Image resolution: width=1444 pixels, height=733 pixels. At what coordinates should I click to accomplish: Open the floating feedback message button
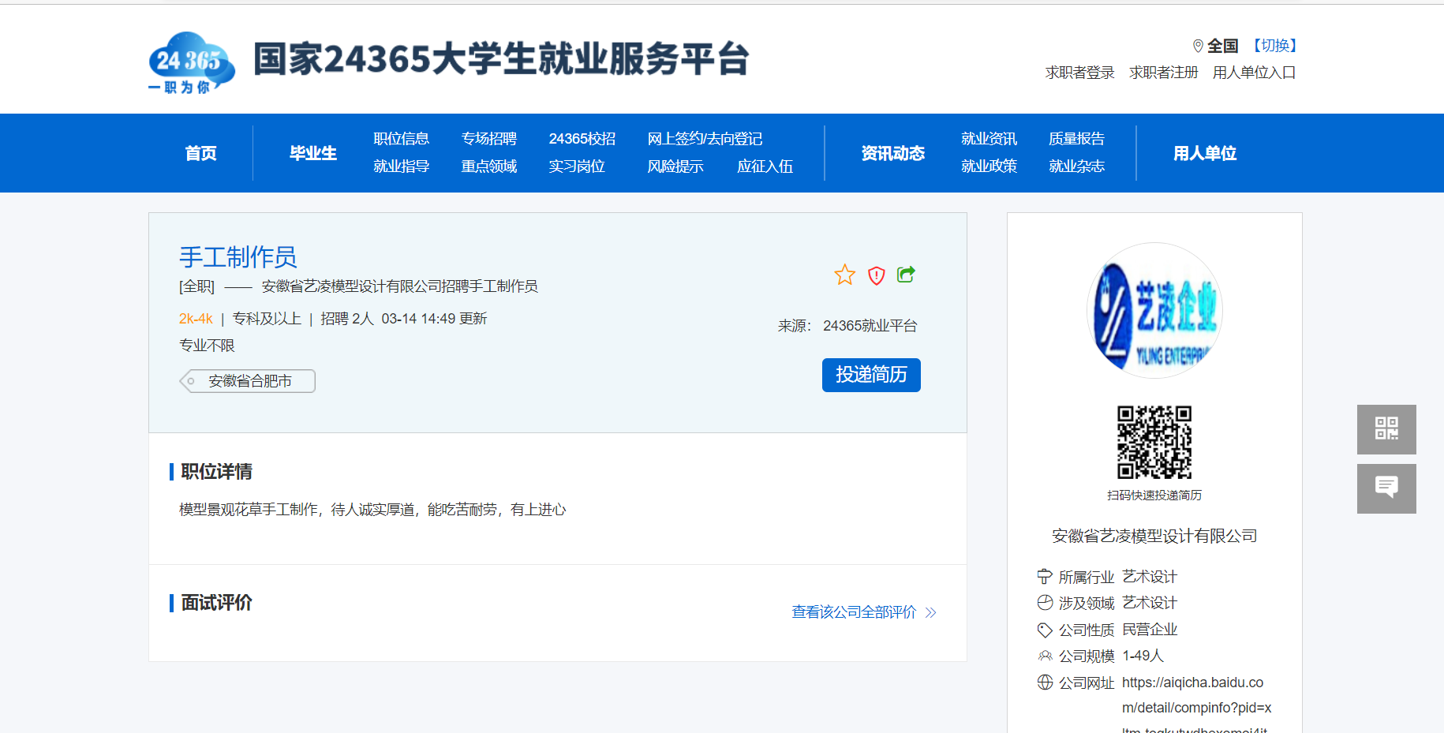click(1386, 488)
